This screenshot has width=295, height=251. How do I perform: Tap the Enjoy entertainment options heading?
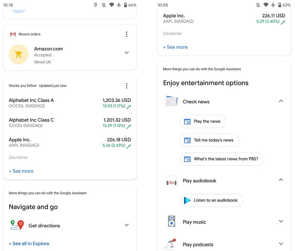click(x=206, y=83)
